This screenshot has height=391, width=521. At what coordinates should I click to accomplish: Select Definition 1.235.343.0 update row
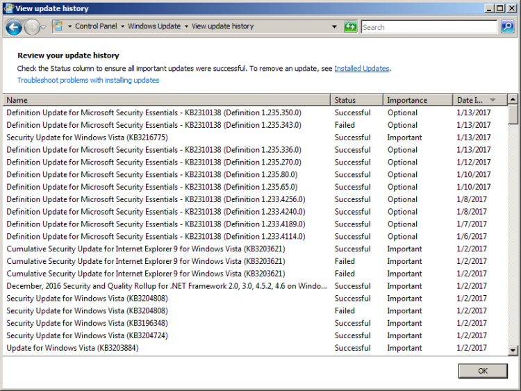coord(255,125)
